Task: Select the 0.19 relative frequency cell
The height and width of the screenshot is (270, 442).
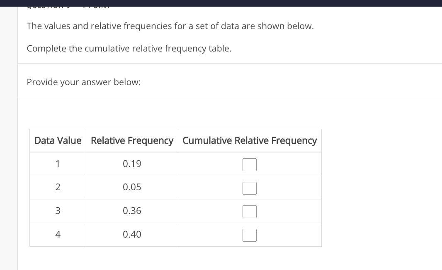Action: (x=132, y=164)
